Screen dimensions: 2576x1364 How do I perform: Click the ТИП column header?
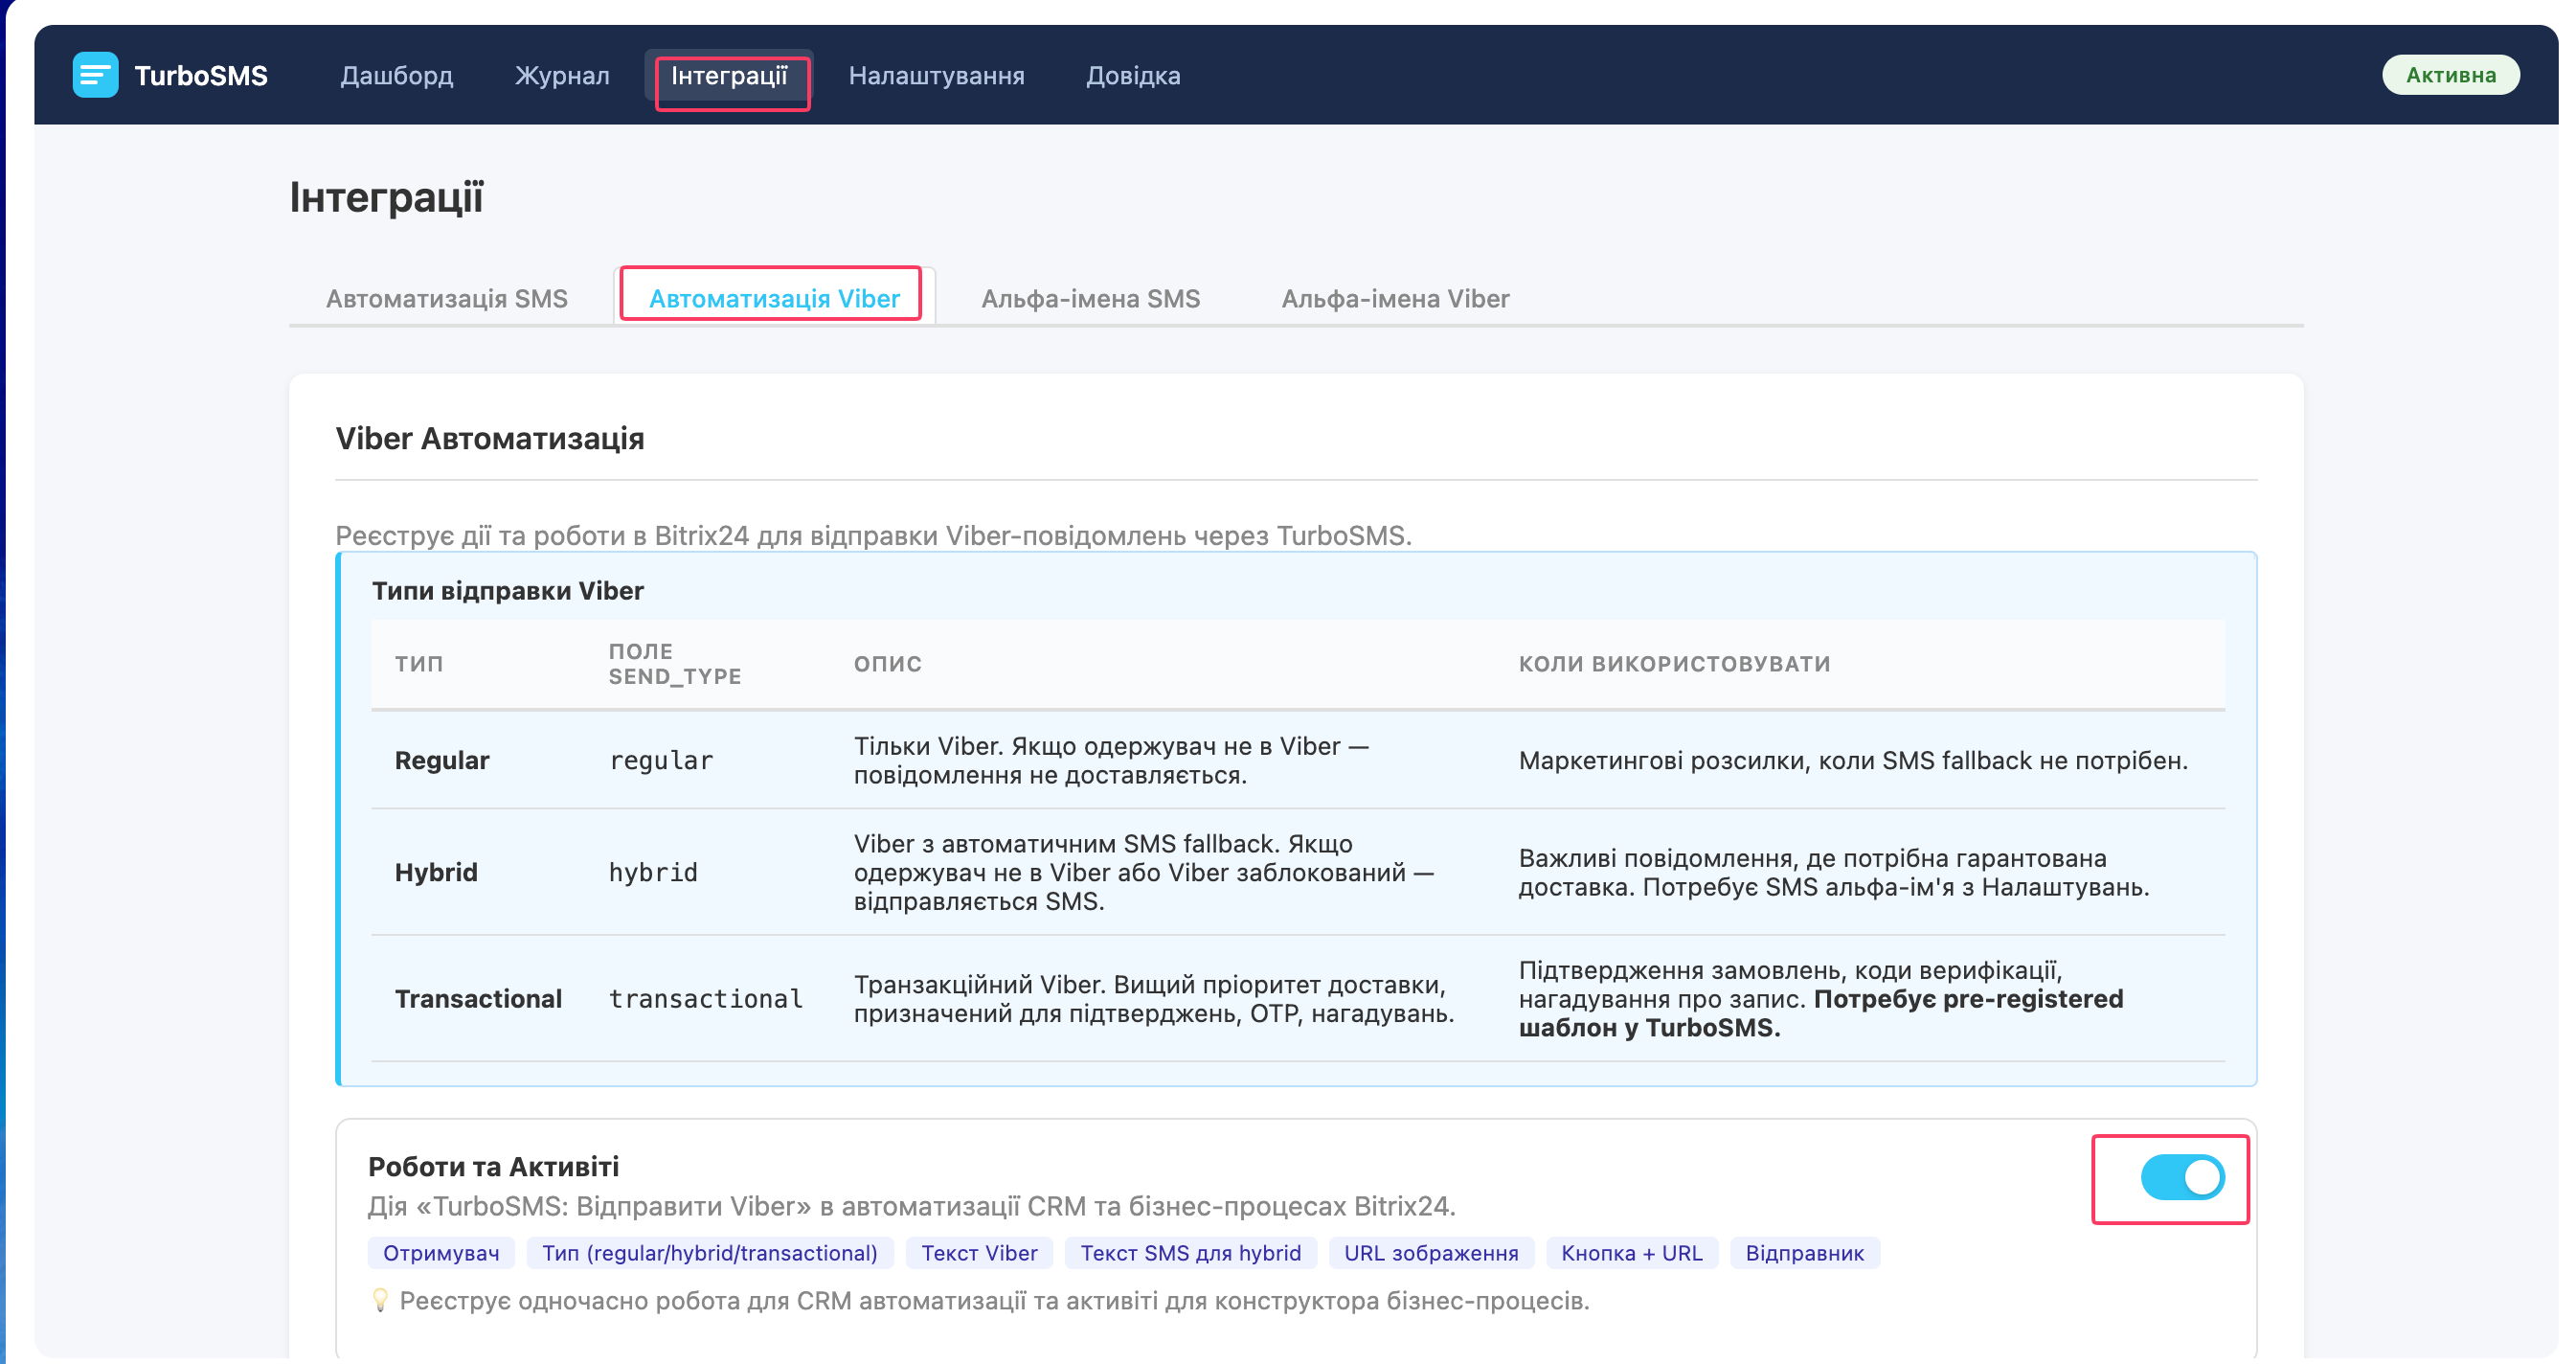(x=419, y=663)
